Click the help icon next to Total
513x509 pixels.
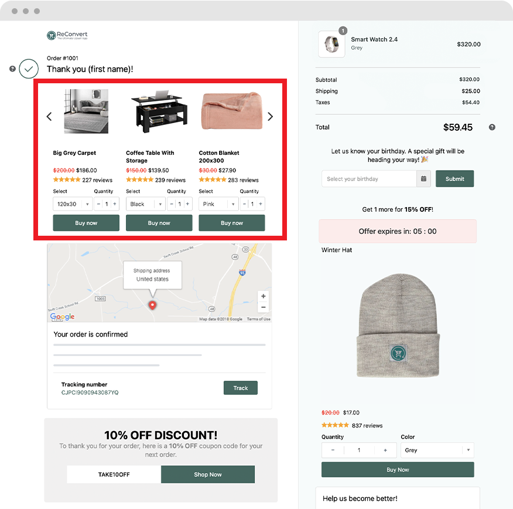[492, 127]
